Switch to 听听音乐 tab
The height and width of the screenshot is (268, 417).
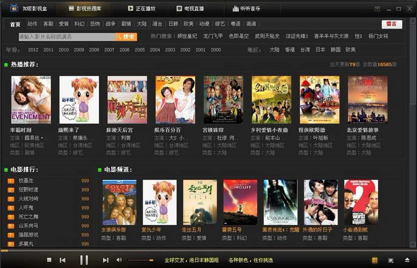coord(247,8)
